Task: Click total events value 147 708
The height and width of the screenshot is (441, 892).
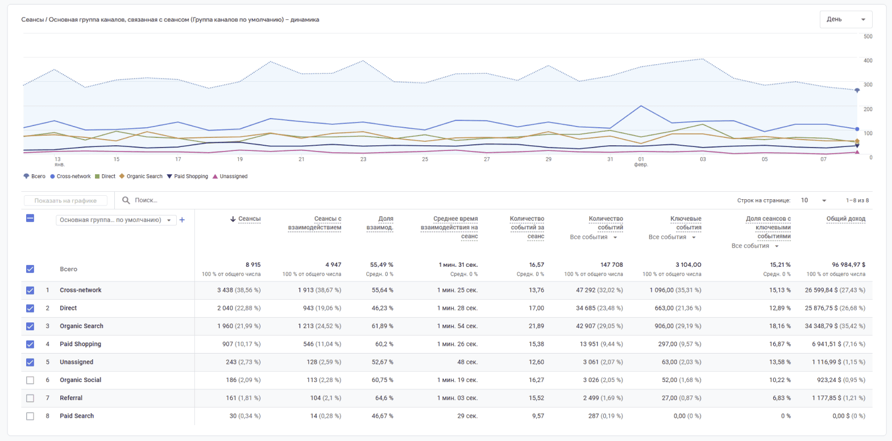Action: (x=612, y=265)
